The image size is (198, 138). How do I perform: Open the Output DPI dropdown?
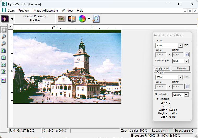pyautogui.click(x=181, y=77)
